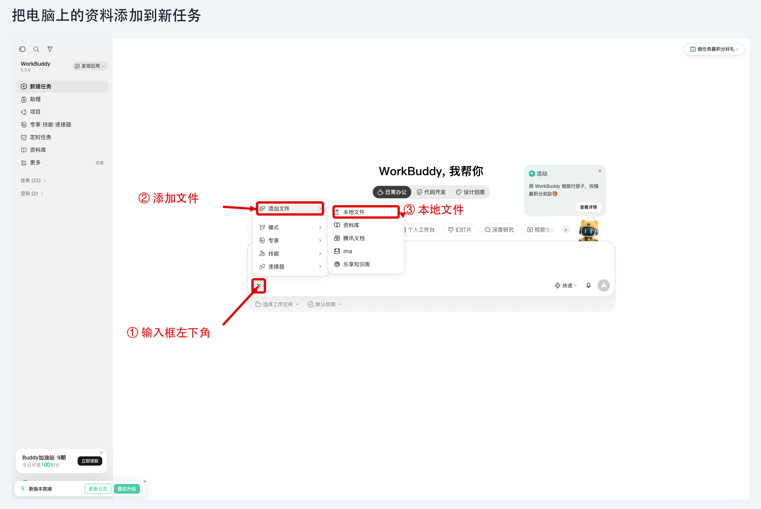Open the sidebar search magnifier
The width and height of the screenshot is (761, 509).
pos(36,49)
